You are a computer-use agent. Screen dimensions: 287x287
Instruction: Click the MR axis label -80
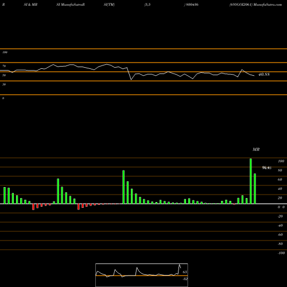tap(280, 244)
